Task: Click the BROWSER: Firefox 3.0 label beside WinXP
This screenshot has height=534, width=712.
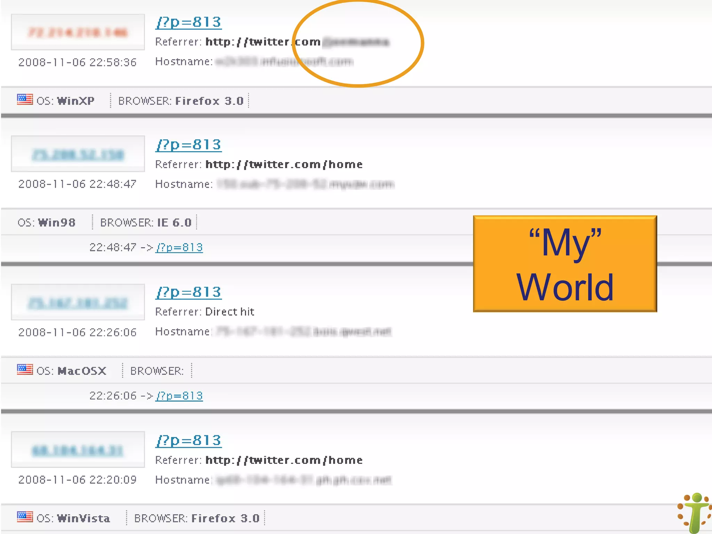Action: tap(181, 101)
